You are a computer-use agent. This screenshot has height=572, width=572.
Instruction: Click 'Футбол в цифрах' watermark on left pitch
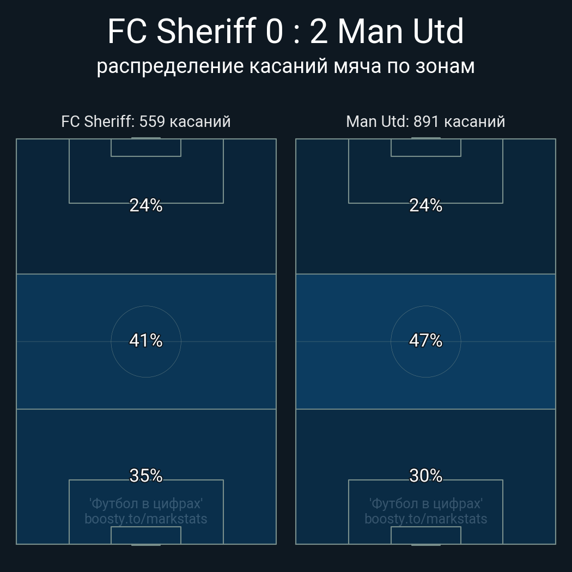tap(146, 504)
